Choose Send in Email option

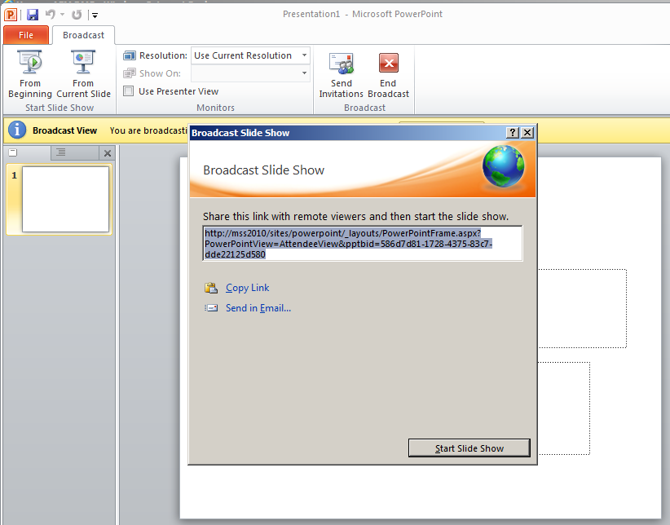[x=258, y=308]
